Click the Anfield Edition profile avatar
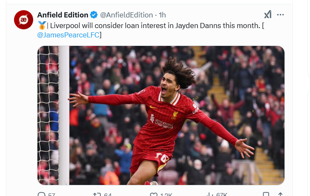This screenshot has height=196, width=310. click(x=23, y=20)
